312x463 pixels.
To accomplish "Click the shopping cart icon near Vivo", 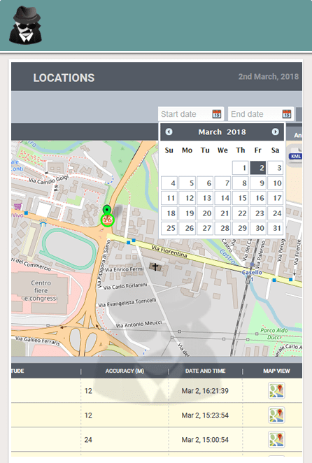I will [17, 207].
